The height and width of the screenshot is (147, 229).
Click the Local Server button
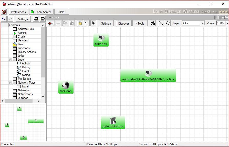pyautogui.click(x=41, y=12)
